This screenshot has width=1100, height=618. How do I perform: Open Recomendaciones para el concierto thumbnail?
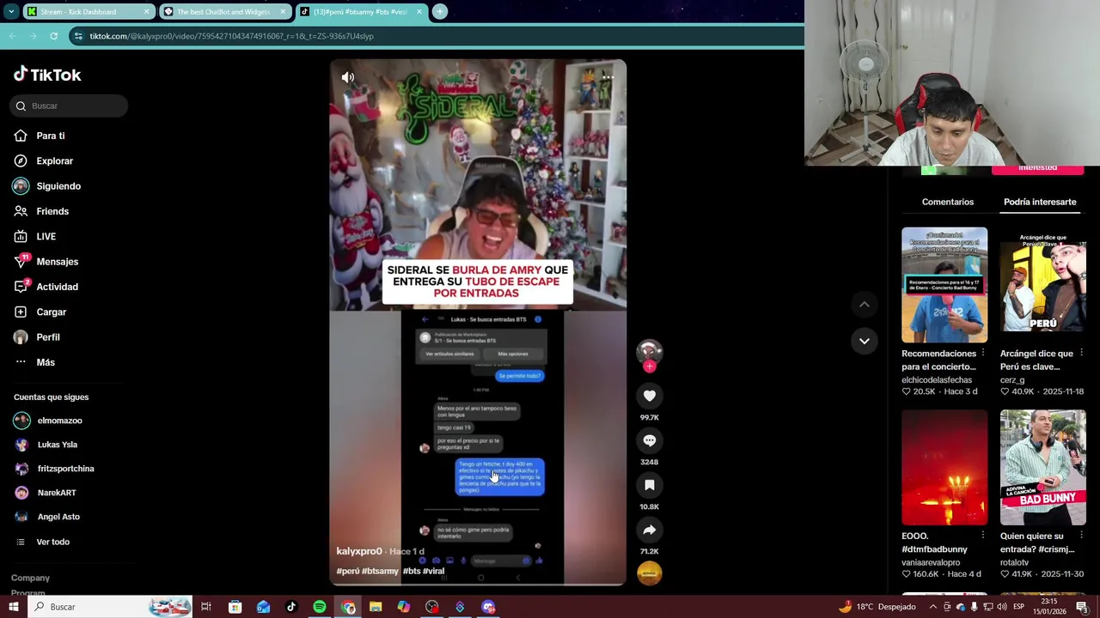click(944, 285)
